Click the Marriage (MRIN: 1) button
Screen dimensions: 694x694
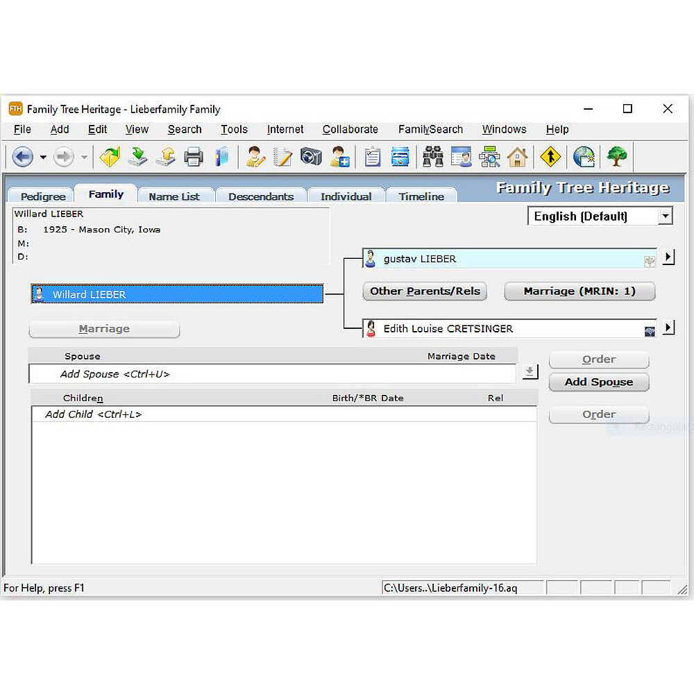click(579, 291)
